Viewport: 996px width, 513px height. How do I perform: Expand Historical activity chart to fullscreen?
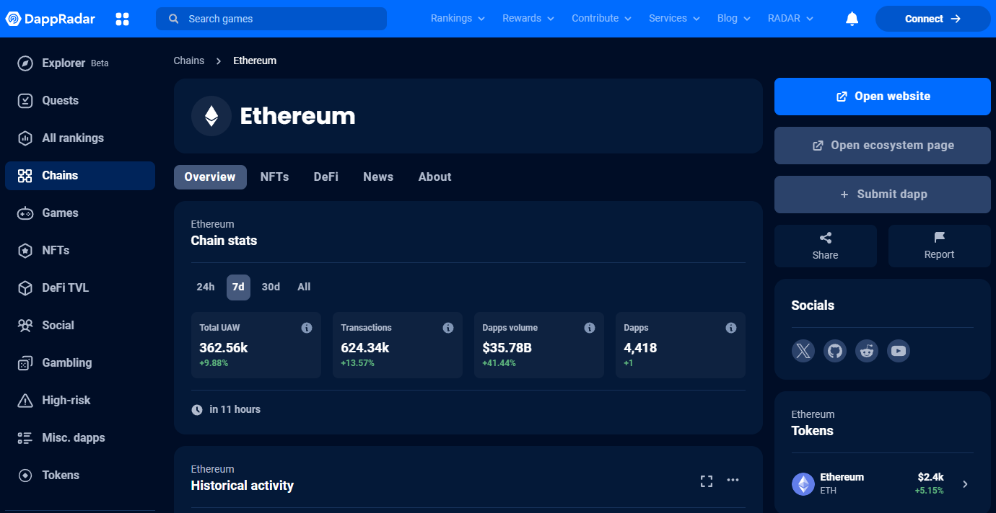click(x=707, y=481)
